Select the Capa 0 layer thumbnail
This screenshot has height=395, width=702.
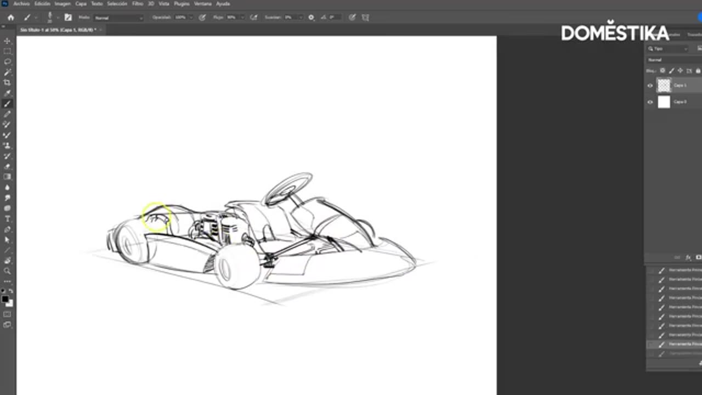point(664,102)
